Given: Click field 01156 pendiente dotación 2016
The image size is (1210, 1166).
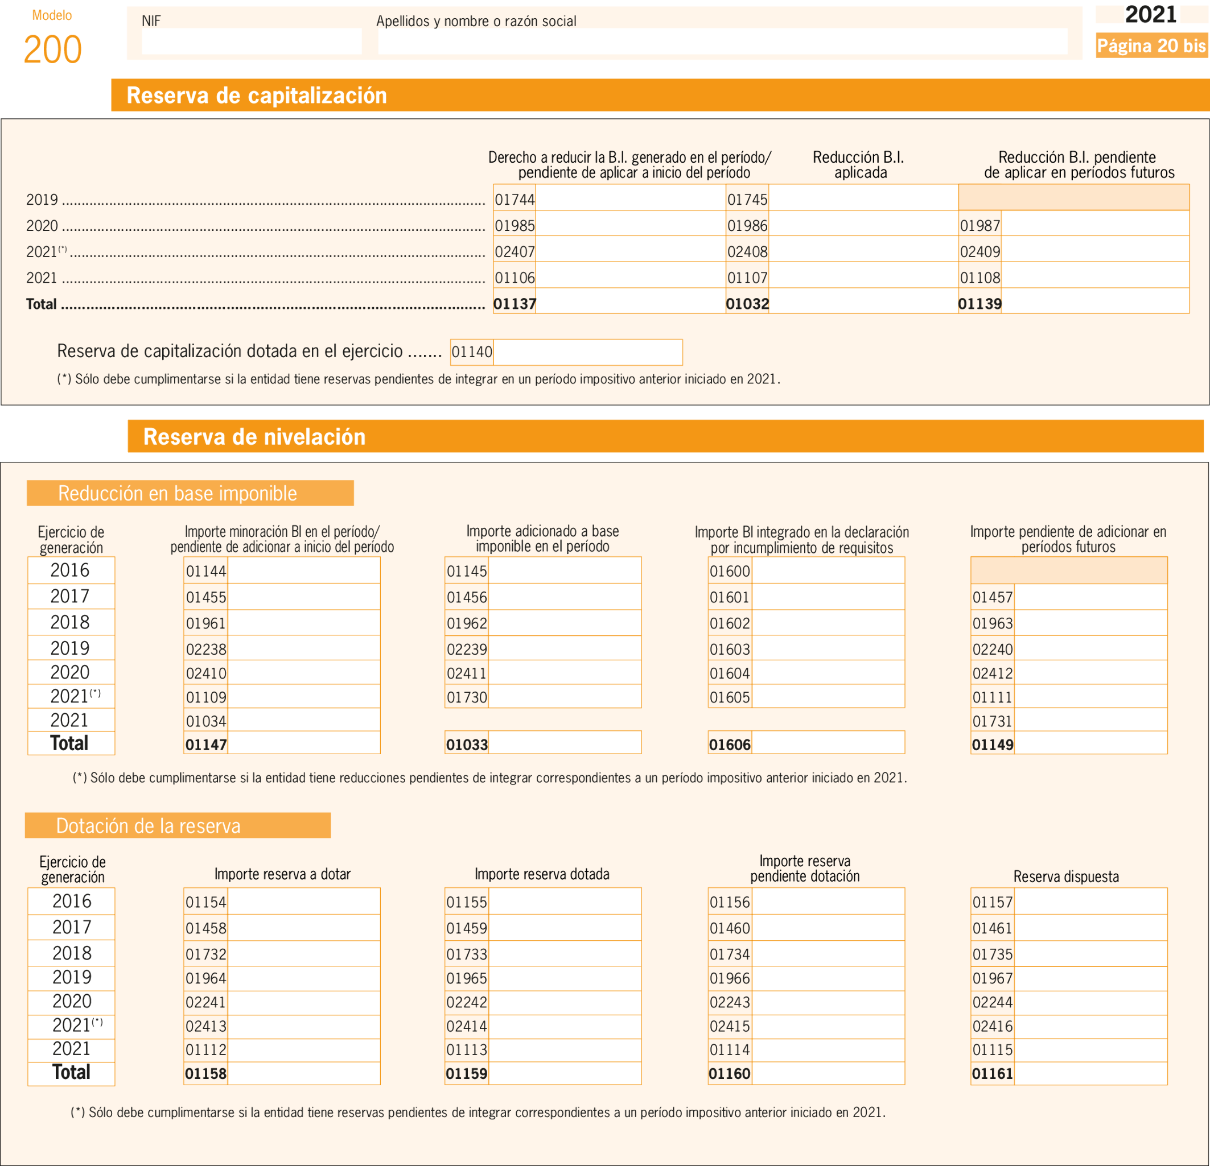Looking at the screenshot, I should (x=828, y=902).
